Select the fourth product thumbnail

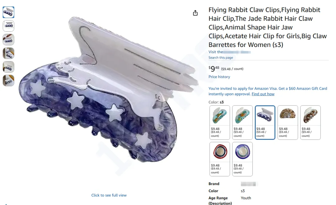(x=8, y=53)
